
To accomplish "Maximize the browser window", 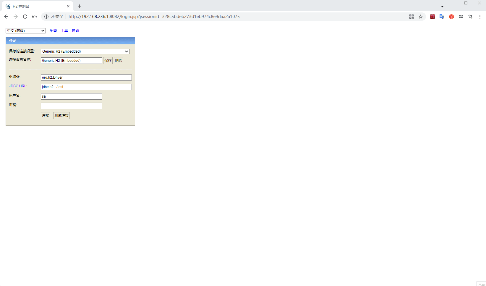I will [466, 3].
